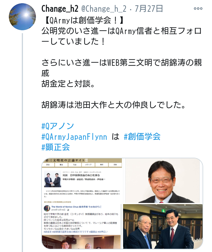Viewport: 212px width, 252px height.
Task: Click the Change_h2 profile avatar
Action: tap(22, 17)
